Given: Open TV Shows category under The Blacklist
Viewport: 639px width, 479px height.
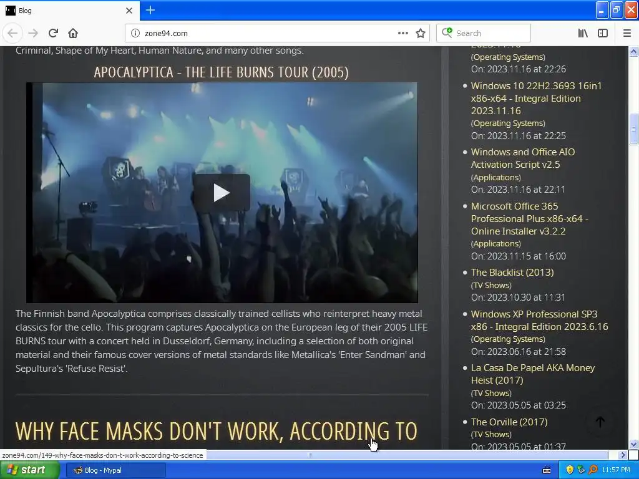Looking at the screenshot, I should click(x=491, y=285).
